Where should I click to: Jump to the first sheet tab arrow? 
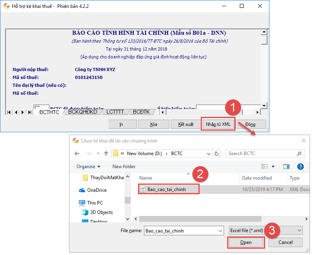point(9,112)
